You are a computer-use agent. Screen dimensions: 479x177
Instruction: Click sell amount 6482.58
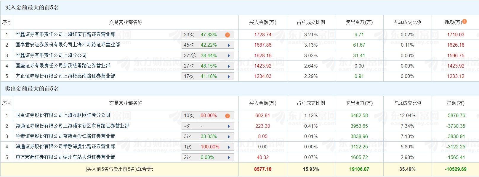point(359,115)
